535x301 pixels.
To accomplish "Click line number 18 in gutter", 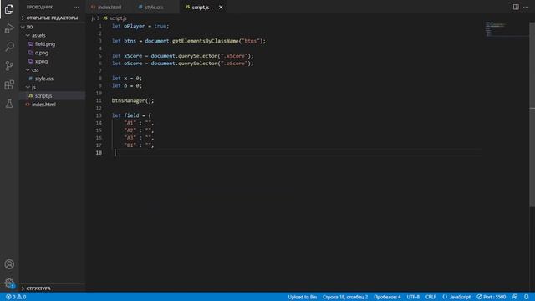I will pyautogui.click(x=99, y=152).
